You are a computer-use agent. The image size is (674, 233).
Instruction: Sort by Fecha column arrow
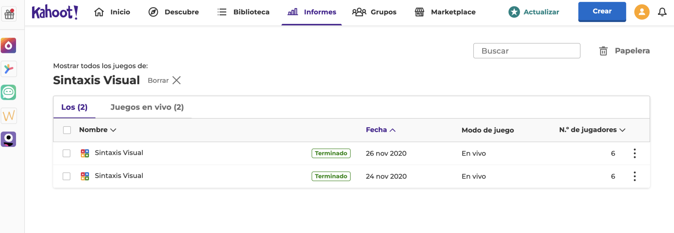coord(393,130)
